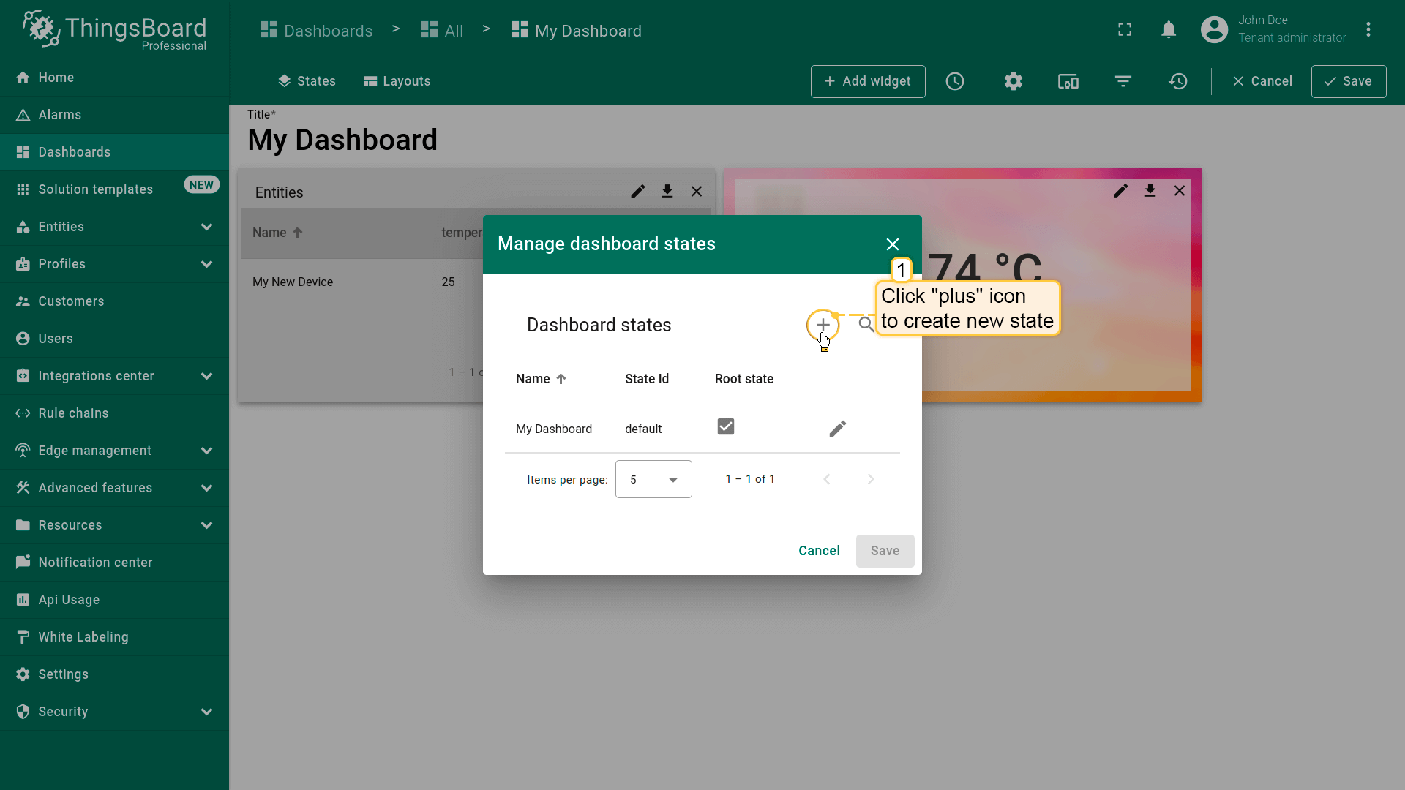Open the Items per page dropdown
The width and height of the screenshot is (1405, 790).
point(653,479)
